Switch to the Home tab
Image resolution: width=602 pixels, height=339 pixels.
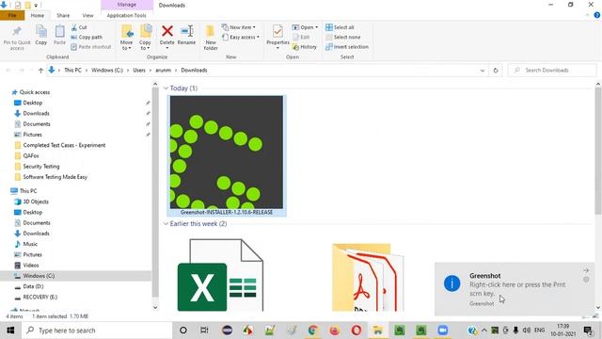(x=38, y=15)
